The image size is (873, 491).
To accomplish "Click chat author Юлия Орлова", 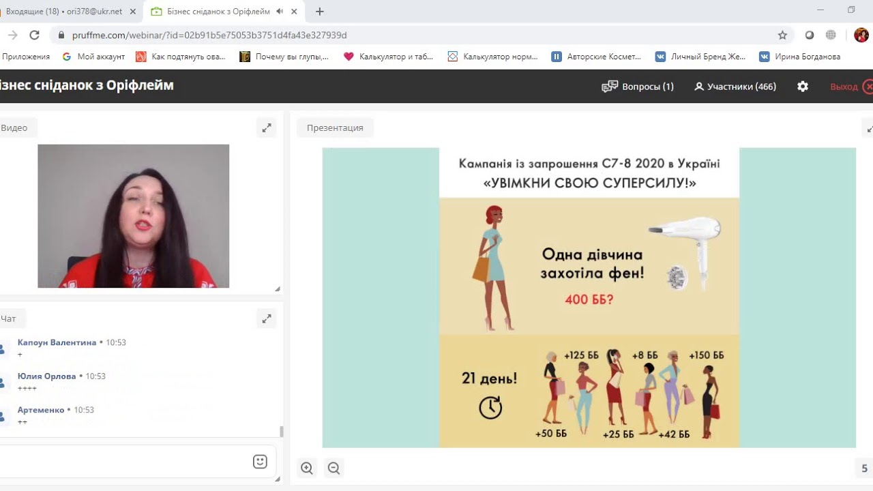I will tap(46, 376).
